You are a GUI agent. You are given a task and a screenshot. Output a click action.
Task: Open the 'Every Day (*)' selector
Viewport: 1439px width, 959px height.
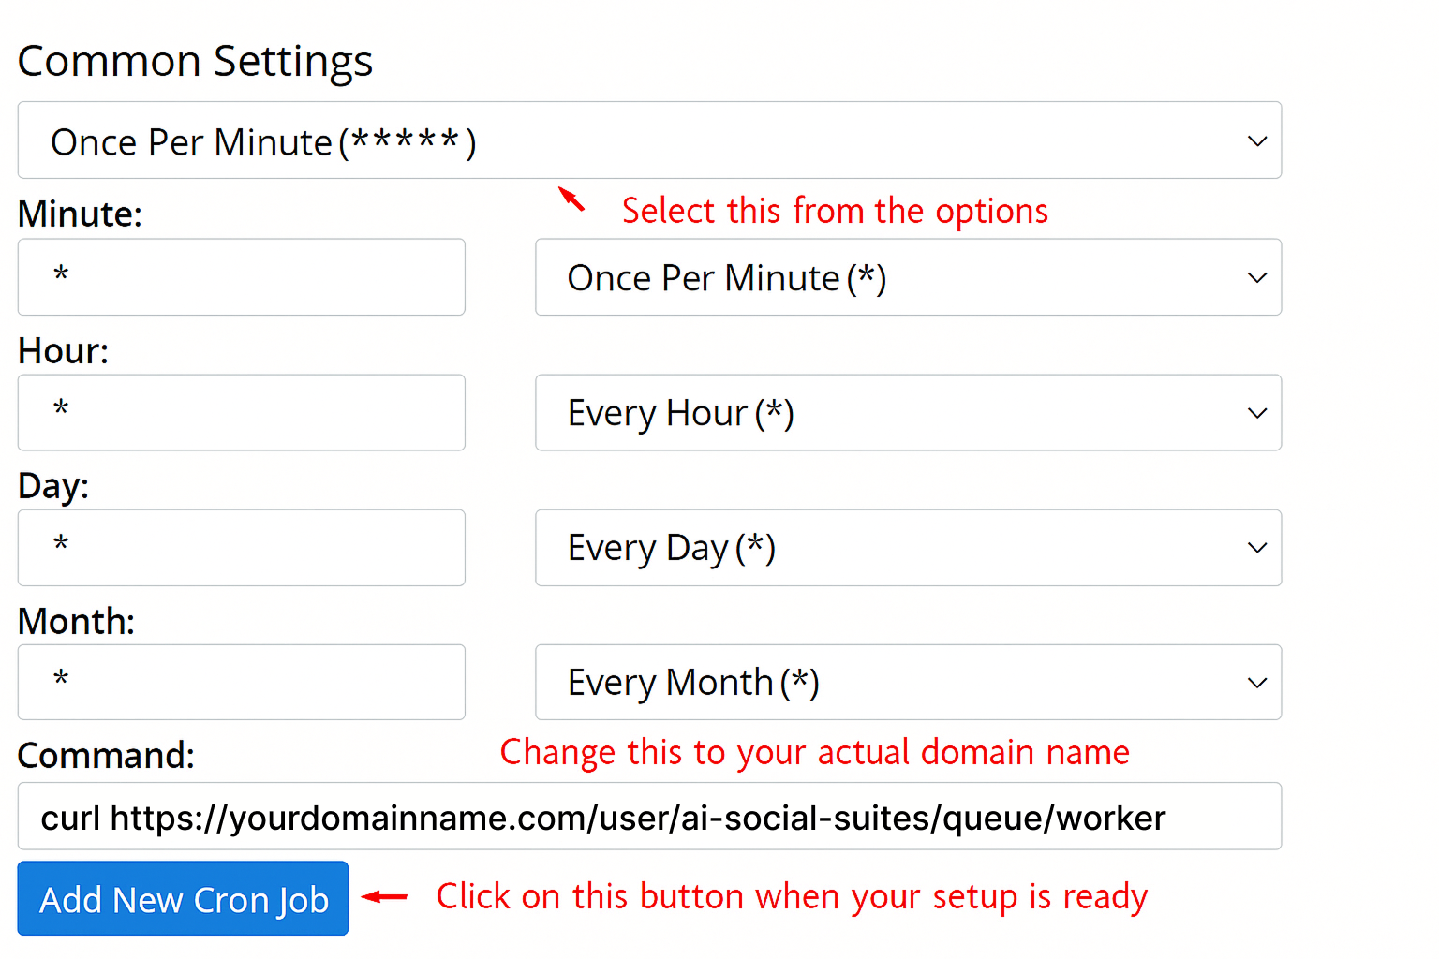908,548
